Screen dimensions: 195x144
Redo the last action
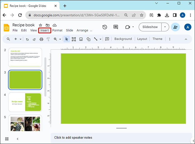tap(34, 39)
